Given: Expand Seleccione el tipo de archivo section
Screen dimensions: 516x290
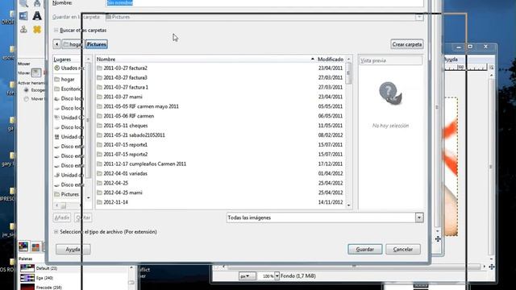Looking at the screenshot, I should point(56,232).
